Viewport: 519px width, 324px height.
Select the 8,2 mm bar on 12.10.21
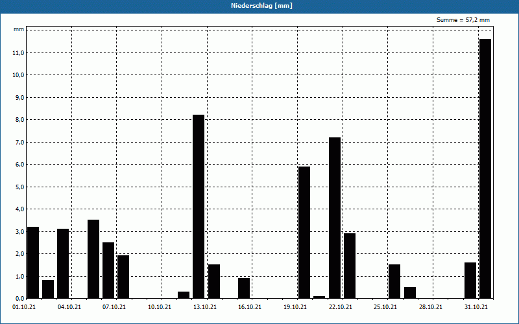(x=199, y=207)
